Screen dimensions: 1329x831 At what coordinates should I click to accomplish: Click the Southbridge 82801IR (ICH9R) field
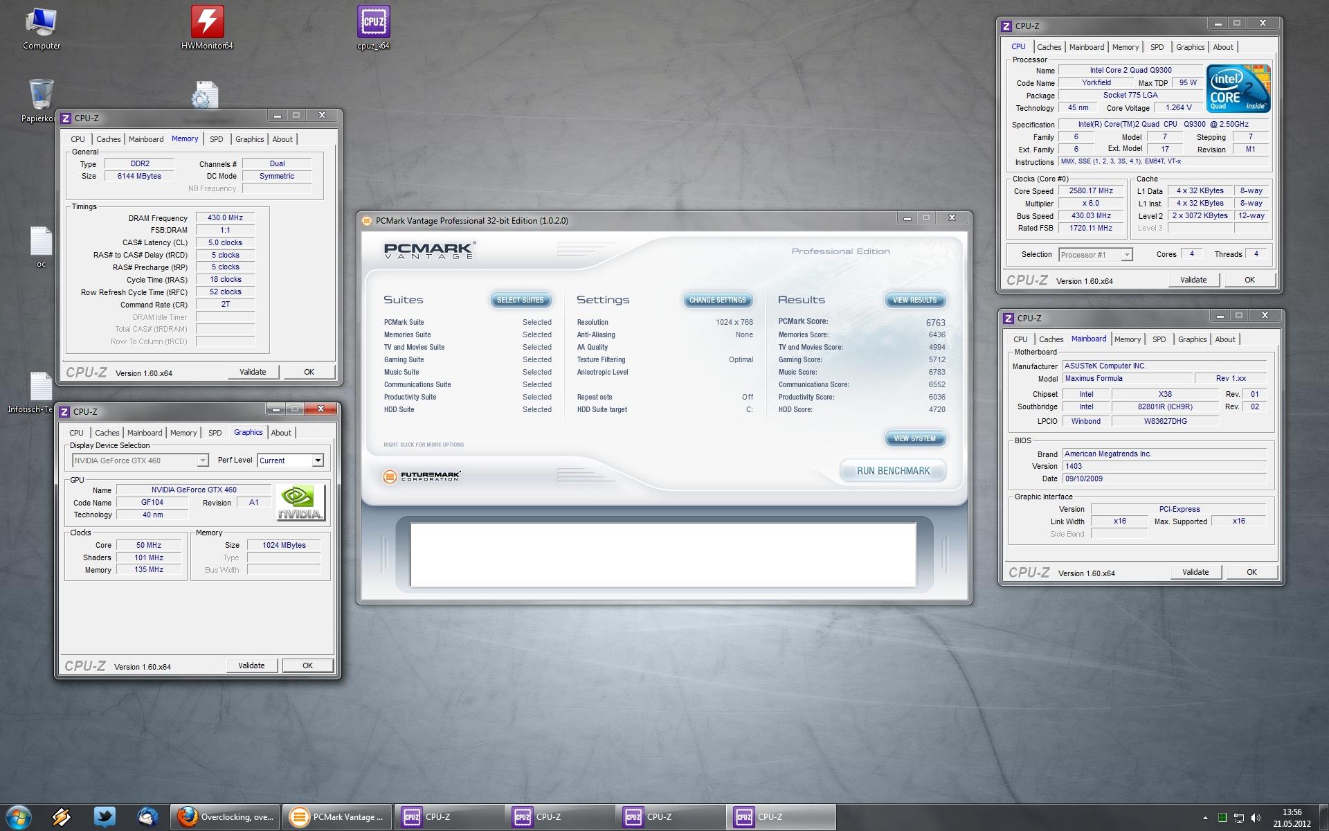click(x=1165, y=406)
